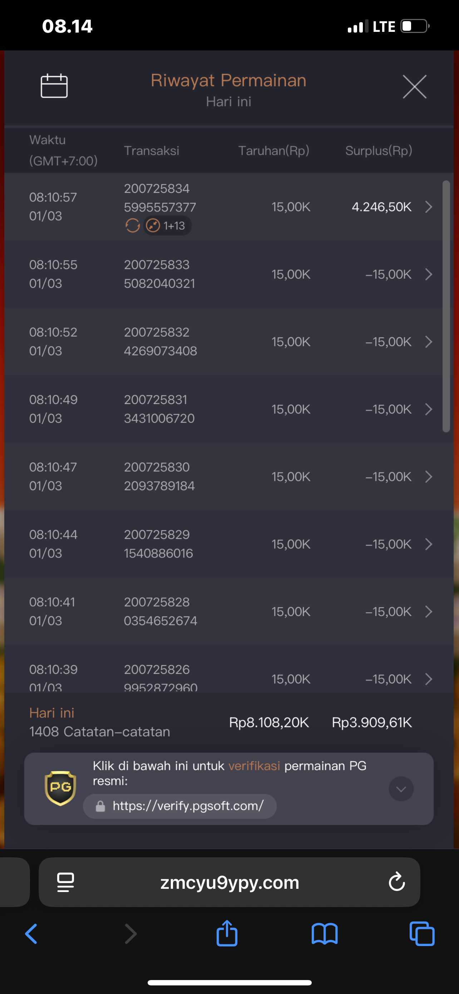Open Safari bookmarks
459x994 pixels.
coord(325,934)
